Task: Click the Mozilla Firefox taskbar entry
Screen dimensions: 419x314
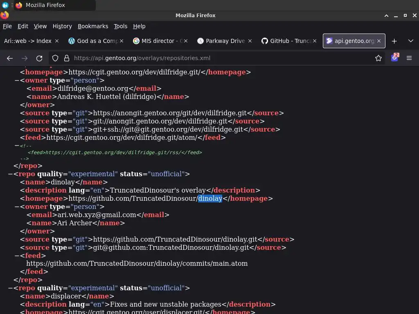Action: pyautogui.click(x=55, y=5)
